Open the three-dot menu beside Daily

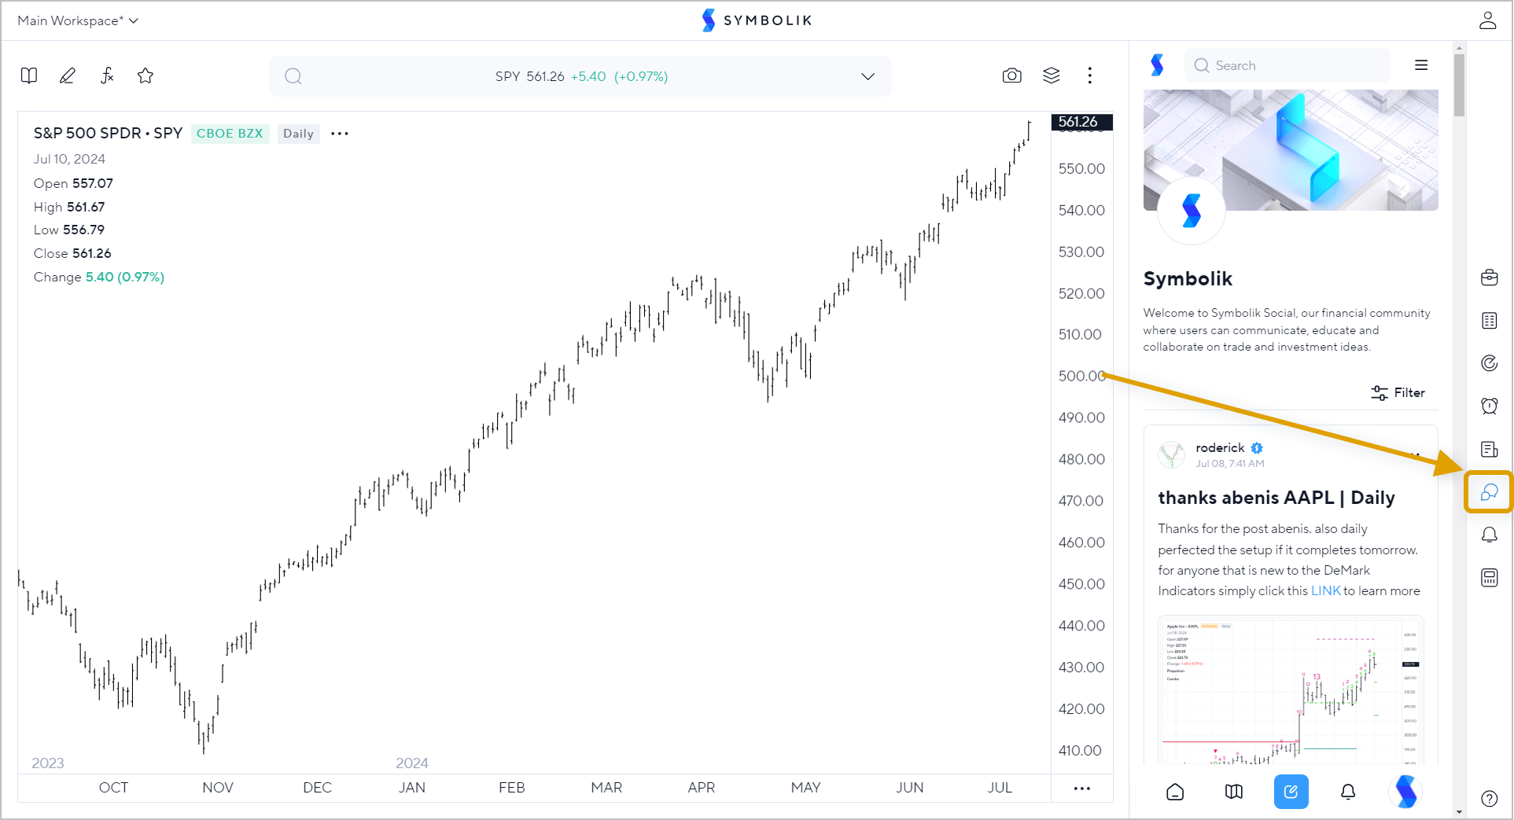(340, 134)
